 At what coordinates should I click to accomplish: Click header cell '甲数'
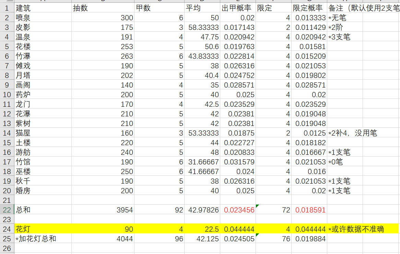click(x=159, y=8)
